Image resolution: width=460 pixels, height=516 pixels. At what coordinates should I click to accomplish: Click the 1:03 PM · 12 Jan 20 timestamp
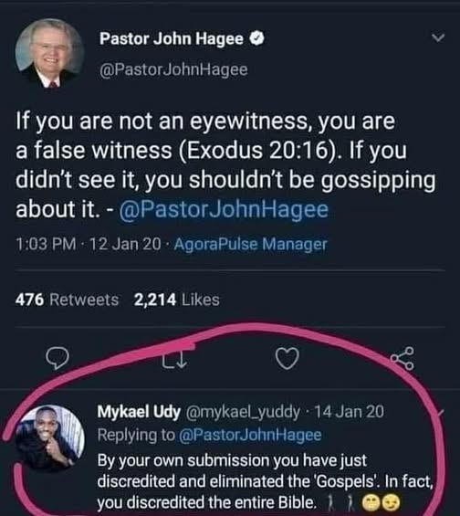pos(89,244)
